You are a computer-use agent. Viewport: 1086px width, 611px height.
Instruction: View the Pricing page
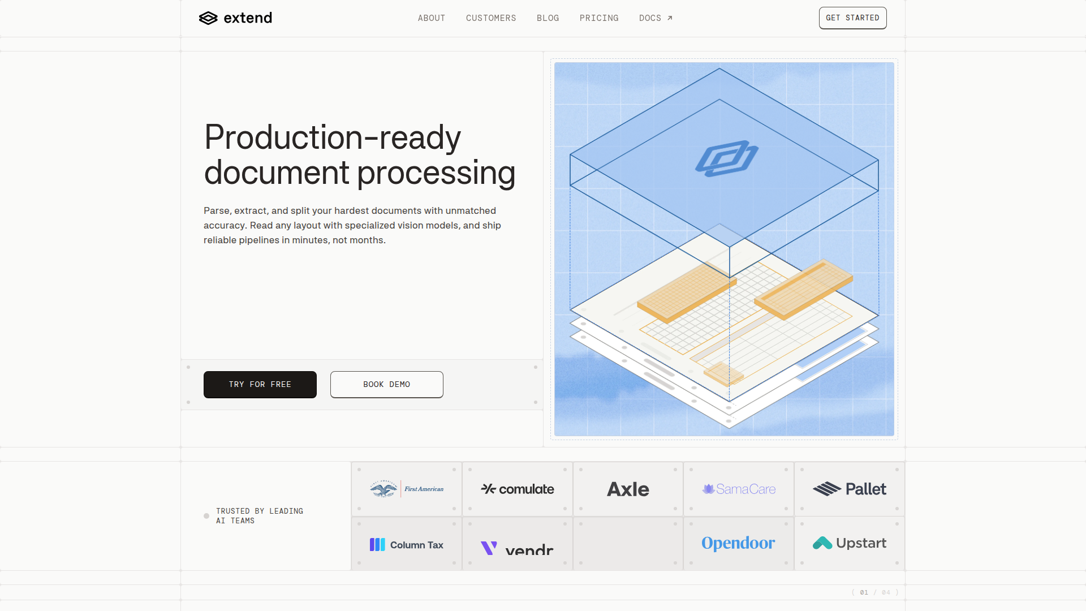pyautogui.click(x=598, y=18)
